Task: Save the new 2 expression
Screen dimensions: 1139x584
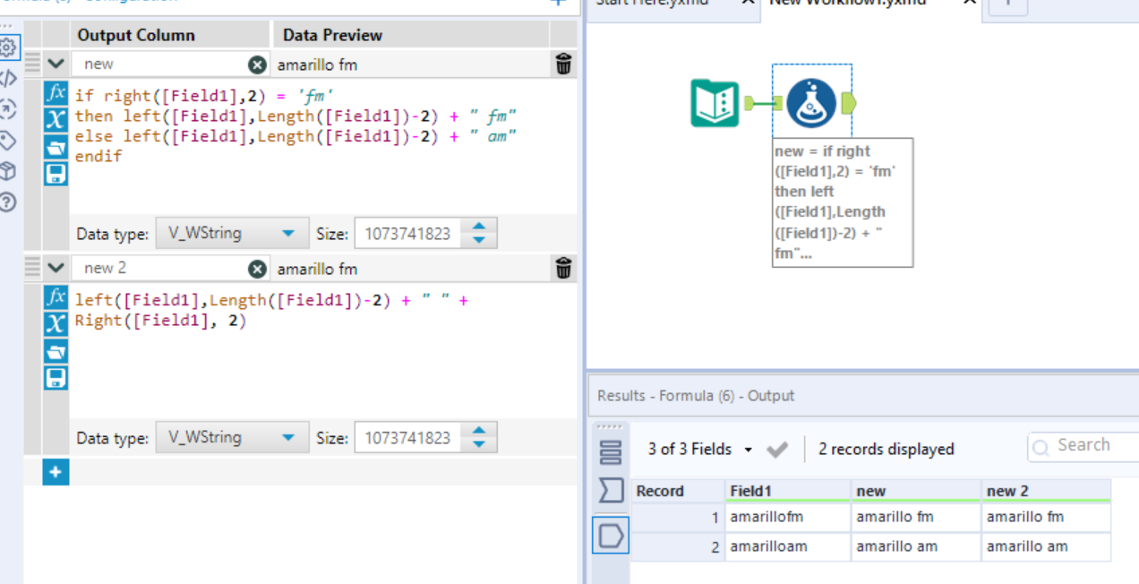Action: [56, 374]
